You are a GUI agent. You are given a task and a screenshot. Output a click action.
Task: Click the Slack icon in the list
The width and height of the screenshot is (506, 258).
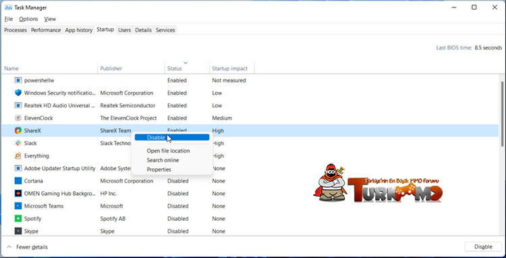point(18,143)
